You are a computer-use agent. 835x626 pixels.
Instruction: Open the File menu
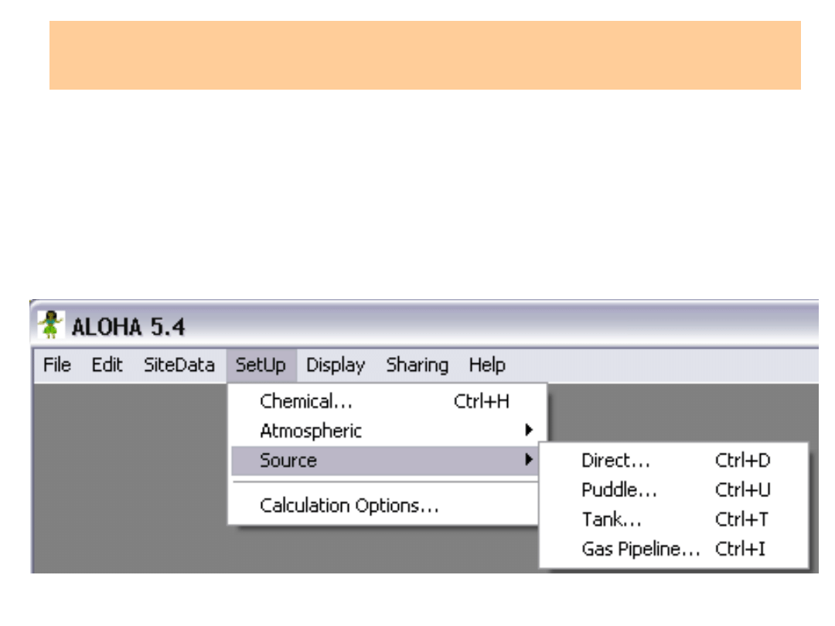click(x=57, y=365)
